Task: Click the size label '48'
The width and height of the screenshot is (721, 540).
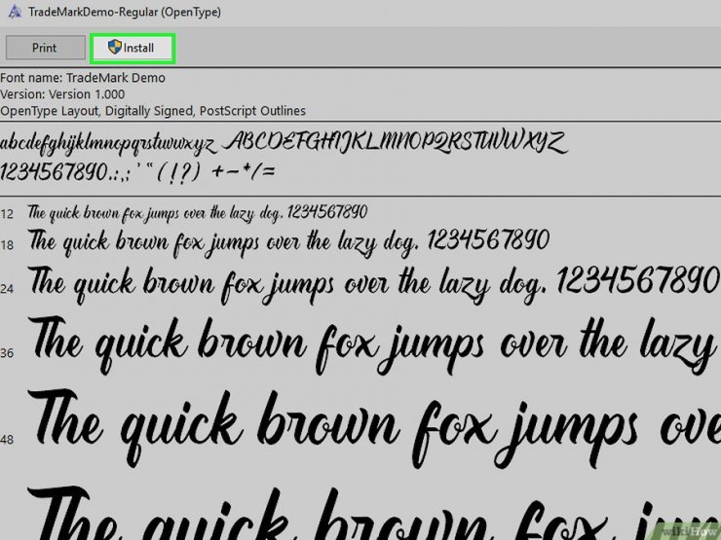Action: [x=7, y=440]
